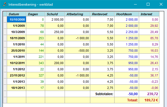This screenshot has width=167, height=107.
Task: Click the Interest value 36,17
Action: click(x=149, y=75)
